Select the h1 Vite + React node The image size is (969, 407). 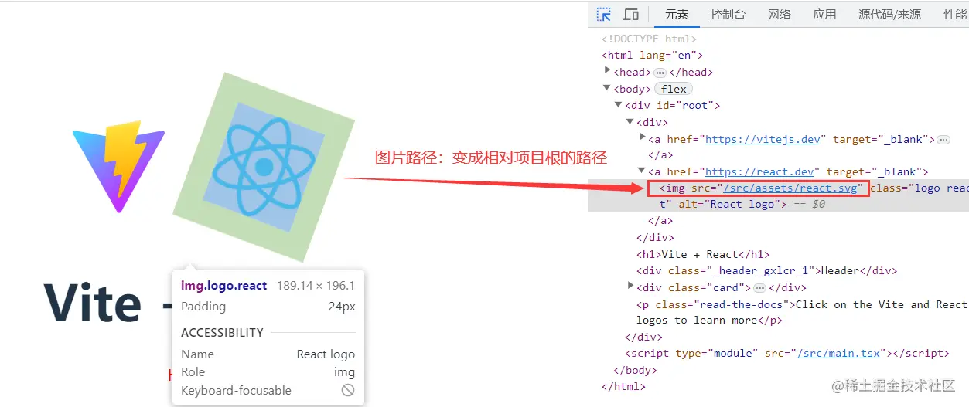click(x=703, y=254)
